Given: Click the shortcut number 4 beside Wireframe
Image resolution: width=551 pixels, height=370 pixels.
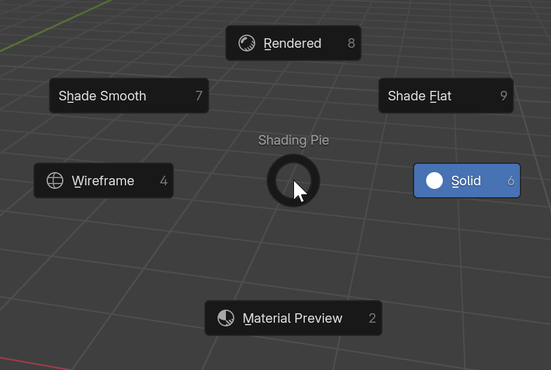Looking at the screenshot, I should pyautogui.click(x=164, y=181).
